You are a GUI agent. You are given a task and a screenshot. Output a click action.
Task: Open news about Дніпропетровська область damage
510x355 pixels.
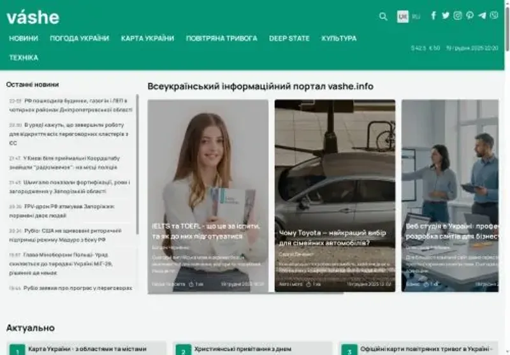click(71, 105)
